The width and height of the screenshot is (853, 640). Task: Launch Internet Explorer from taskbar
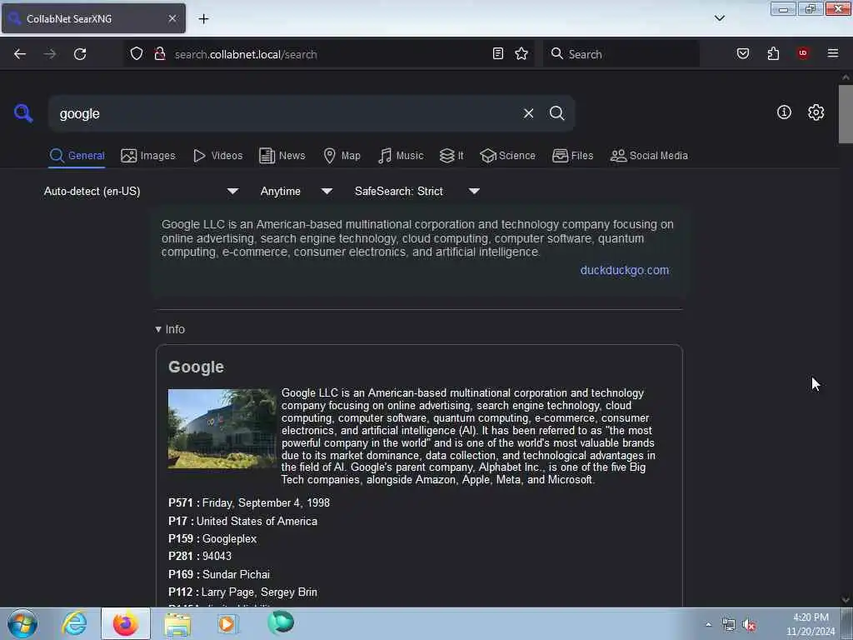point(74,623)
